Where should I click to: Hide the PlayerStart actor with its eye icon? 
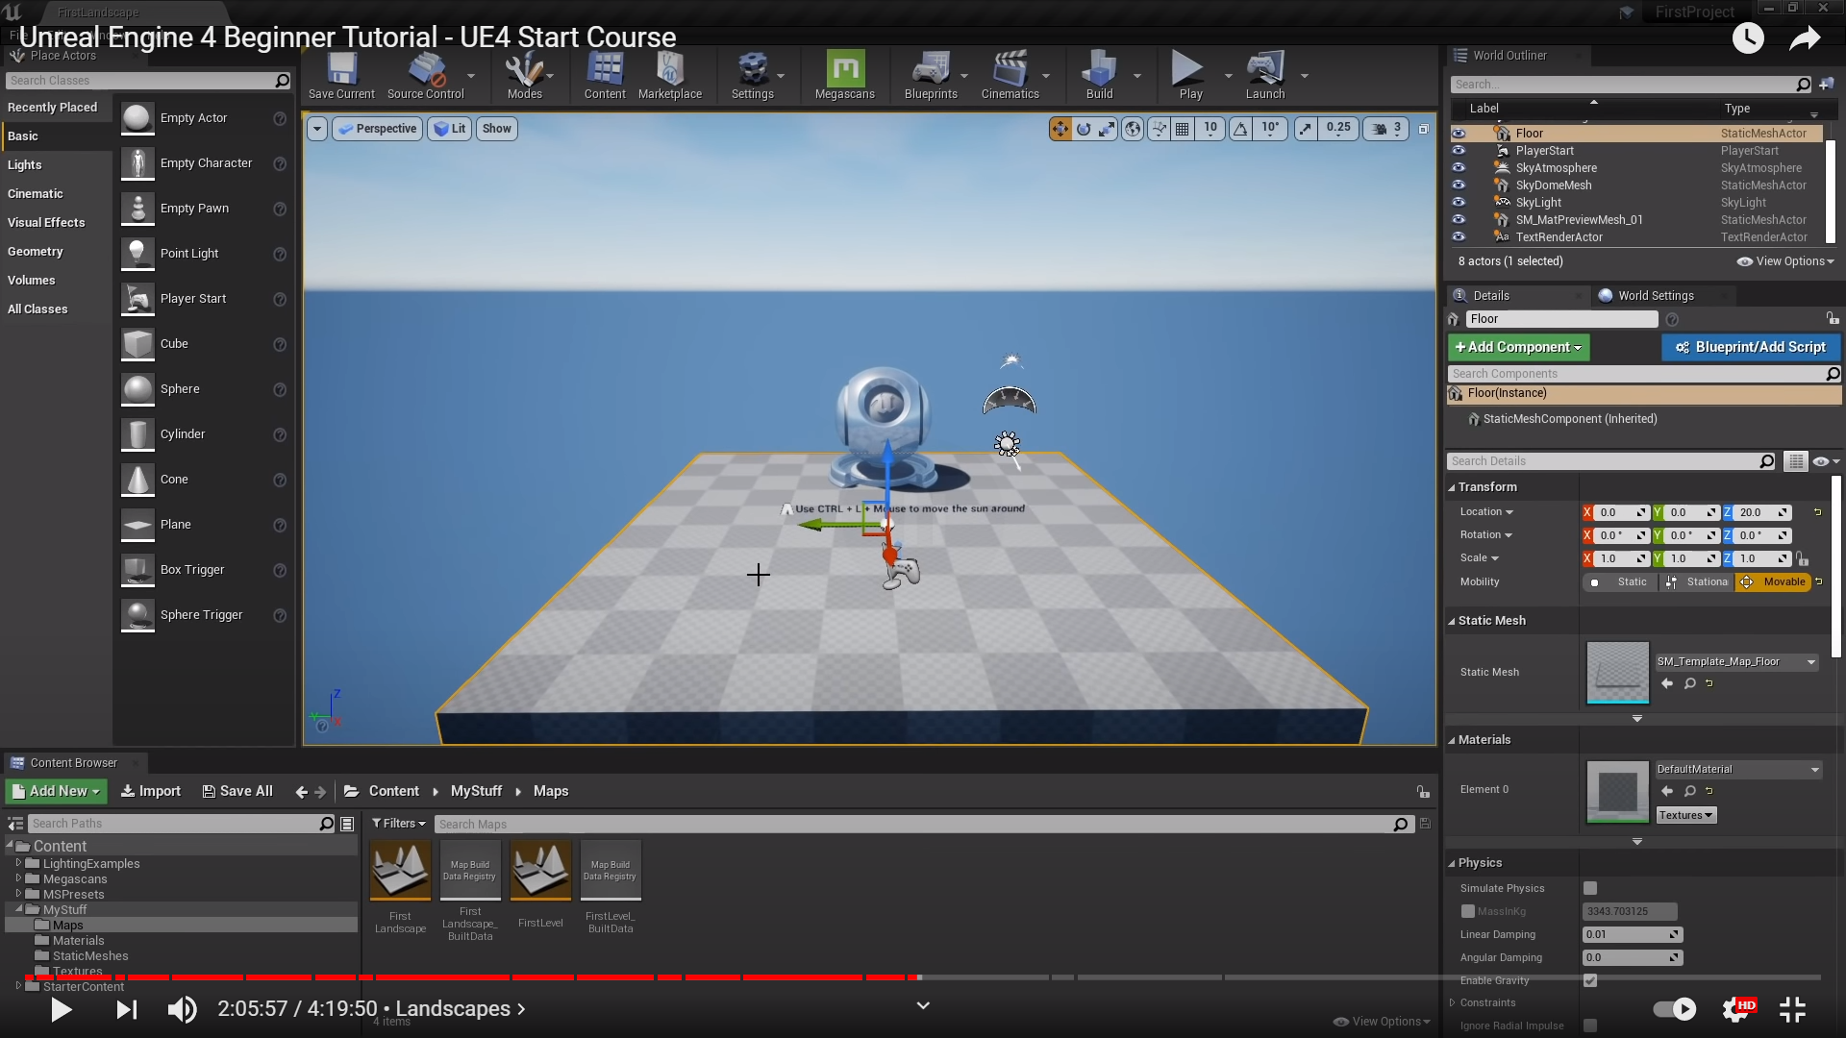click(1459, 151)
